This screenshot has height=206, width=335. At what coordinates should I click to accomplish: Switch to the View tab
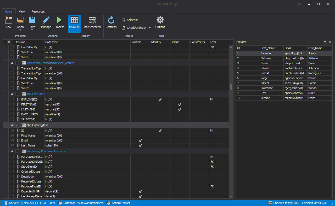tap(22, 11)
